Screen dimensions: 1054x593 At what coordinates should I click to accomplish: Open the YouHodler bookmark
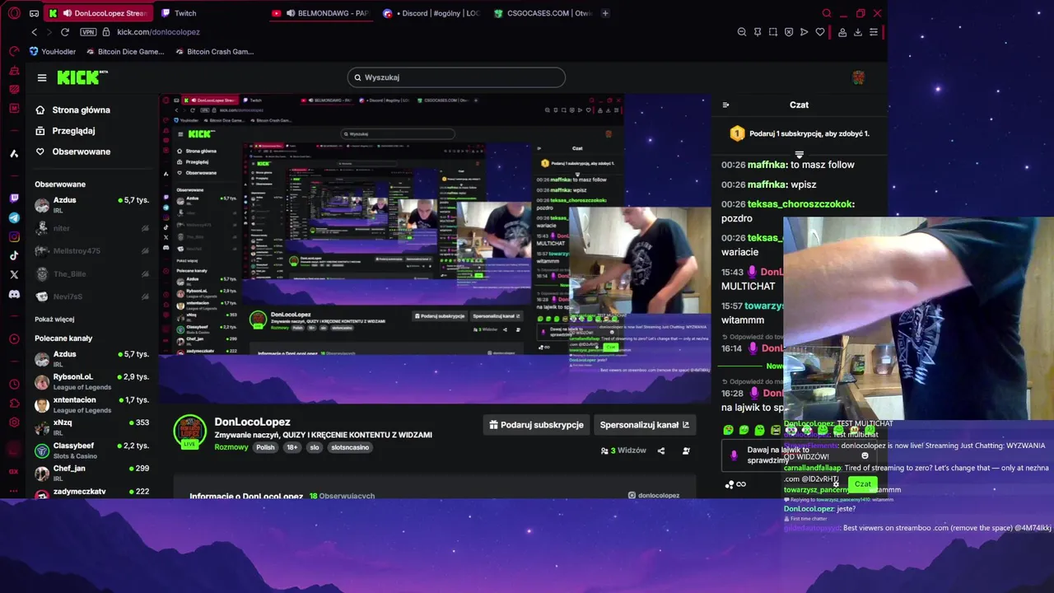click(x=53, y=51)
